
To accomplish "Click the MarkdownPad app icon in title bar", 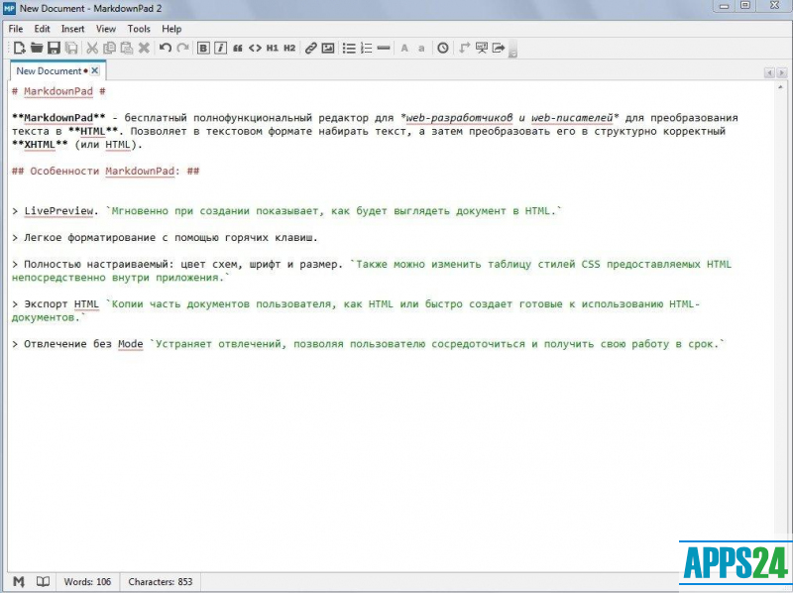I will point(9,8).
